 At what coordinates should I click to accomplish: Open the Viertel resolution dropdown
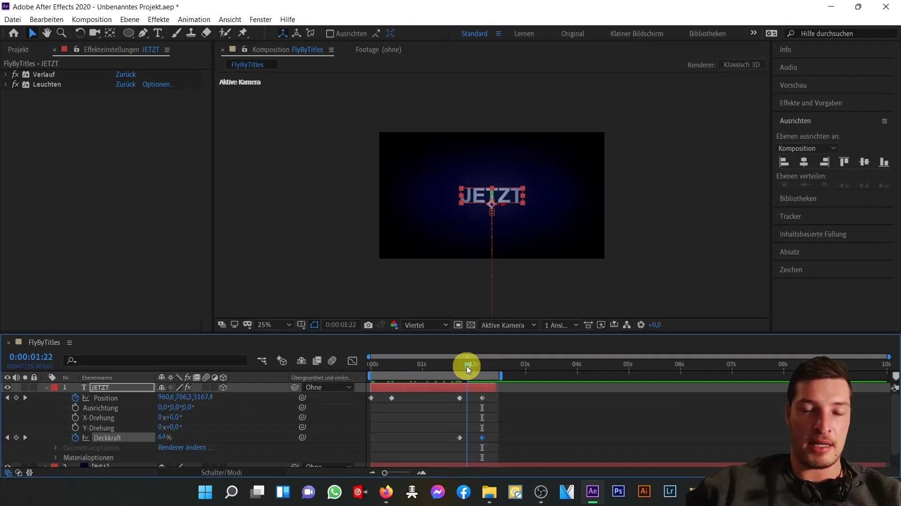(x=426, y=325)
